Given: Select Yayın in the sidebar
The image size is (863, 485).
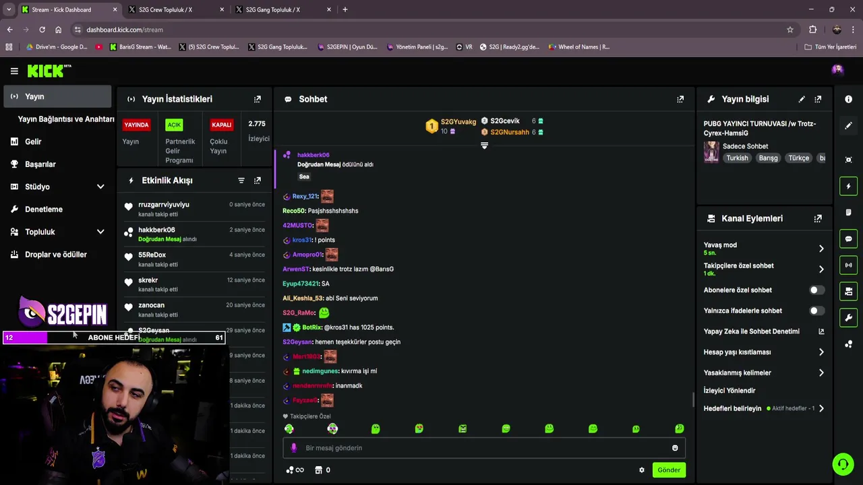Looking at the screenshot, I should (x=57, y=96).
